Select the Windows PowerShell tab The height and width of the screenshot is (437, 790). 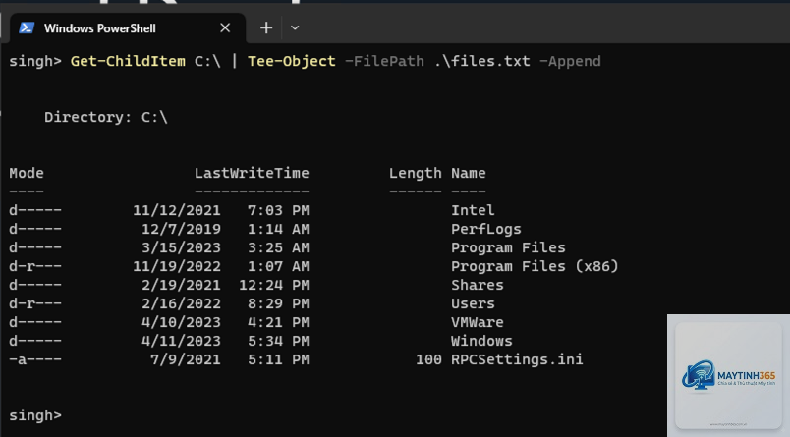pos(128,28)
